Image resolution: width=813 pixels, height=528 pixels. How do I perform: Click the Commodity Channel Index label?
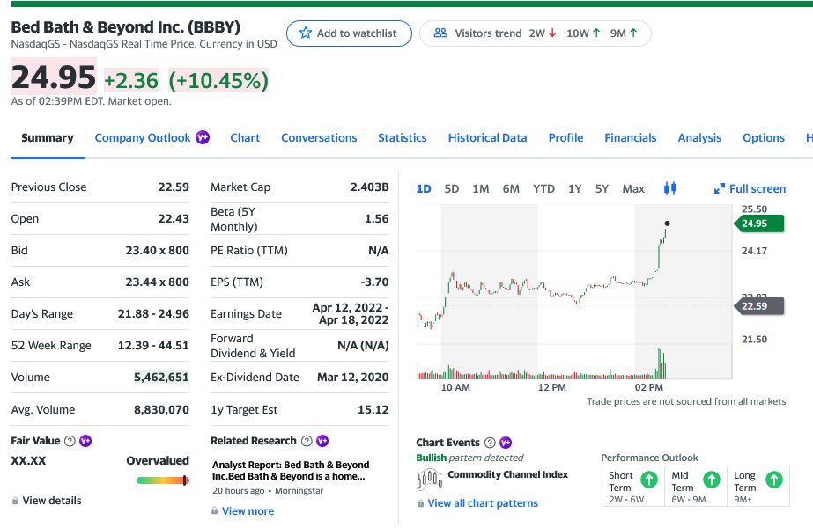(x=507, y=474)
